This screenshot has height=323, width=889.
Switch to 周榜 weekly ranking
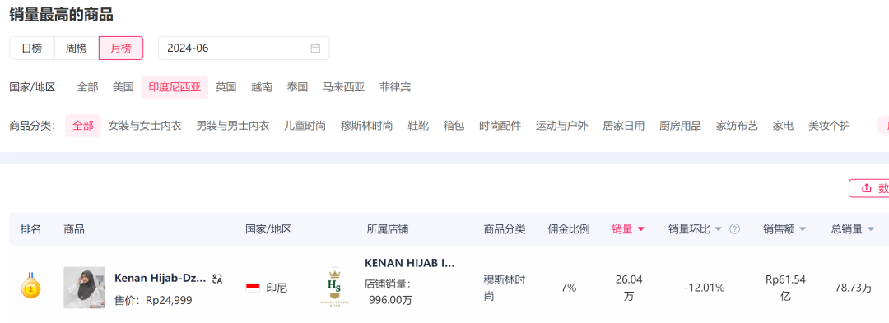(76, 48)
